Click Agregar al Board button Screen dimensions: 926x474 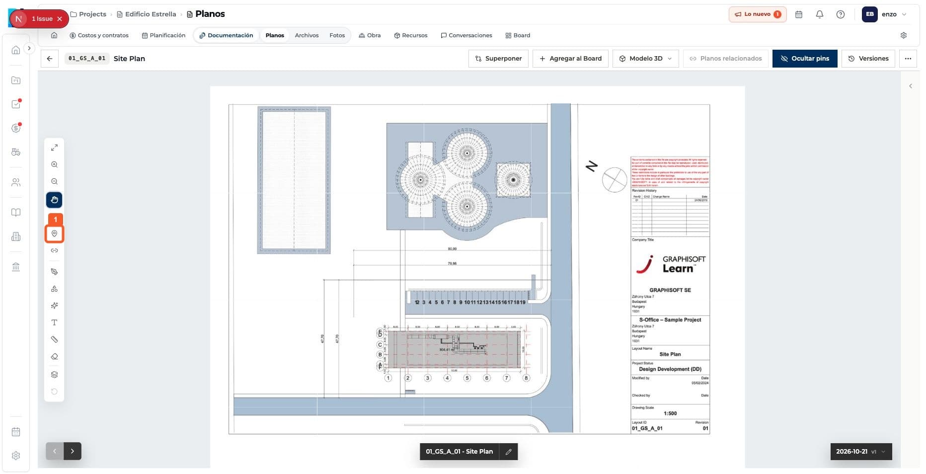570,59
